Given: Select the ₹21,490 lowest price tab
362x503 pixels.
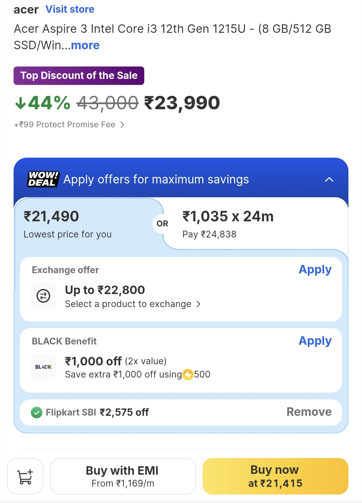Looking at the screenshot, I should pos(85,224).
